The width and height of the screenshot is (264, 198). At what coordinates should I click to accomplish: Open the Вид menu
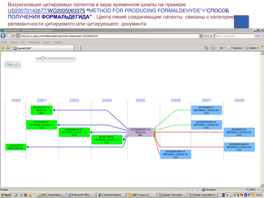(23, 42)
